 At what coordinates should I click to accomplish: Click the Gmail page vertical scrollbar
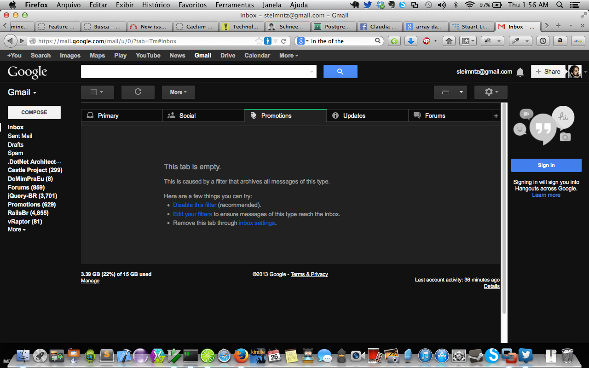point(504,208)
